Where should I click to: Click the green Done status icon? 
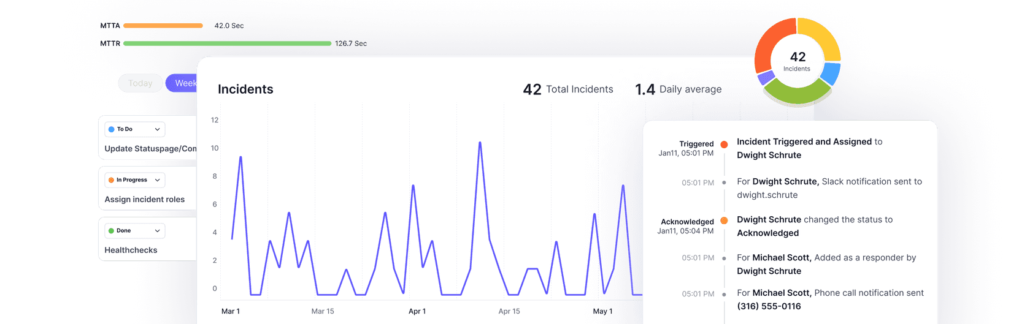pos(111,231)
